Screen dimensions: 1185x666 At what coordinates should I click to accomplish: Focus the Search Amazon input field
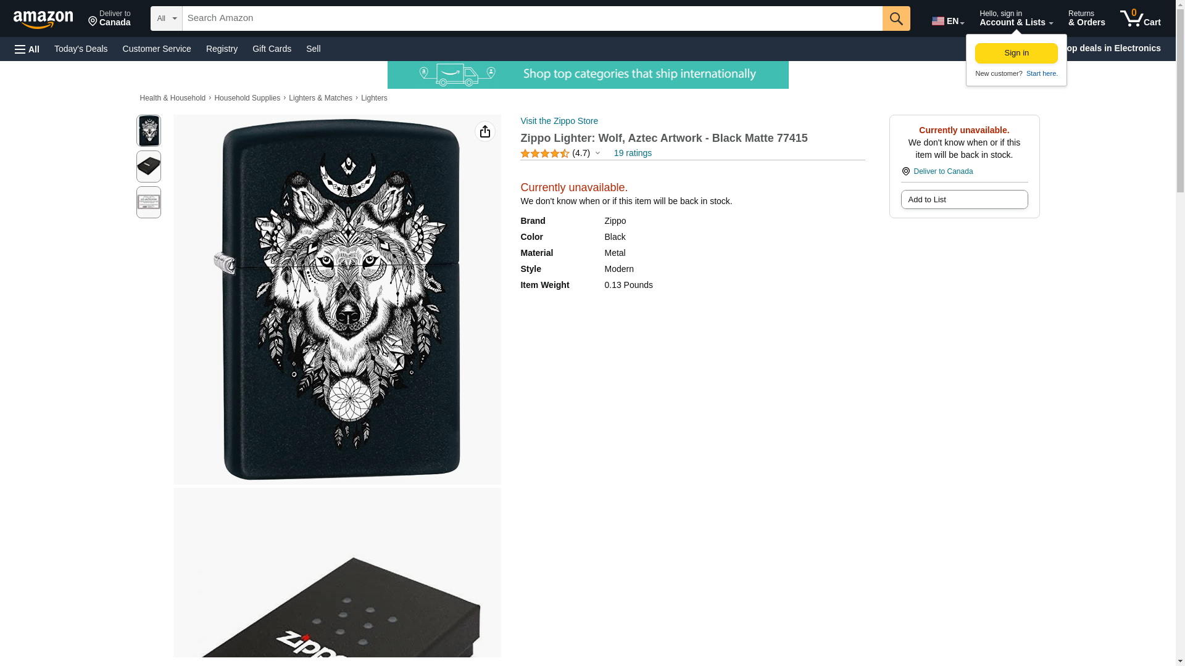(x=533, y=18)
